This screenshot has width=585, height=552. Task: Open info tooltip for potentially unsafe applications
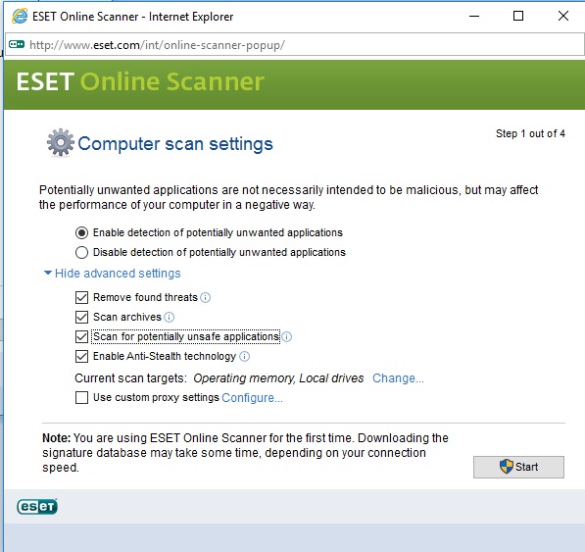(x=286, y=337)
